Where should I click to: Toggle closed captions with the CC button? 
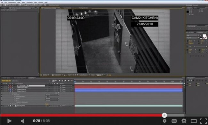(174, 121)
